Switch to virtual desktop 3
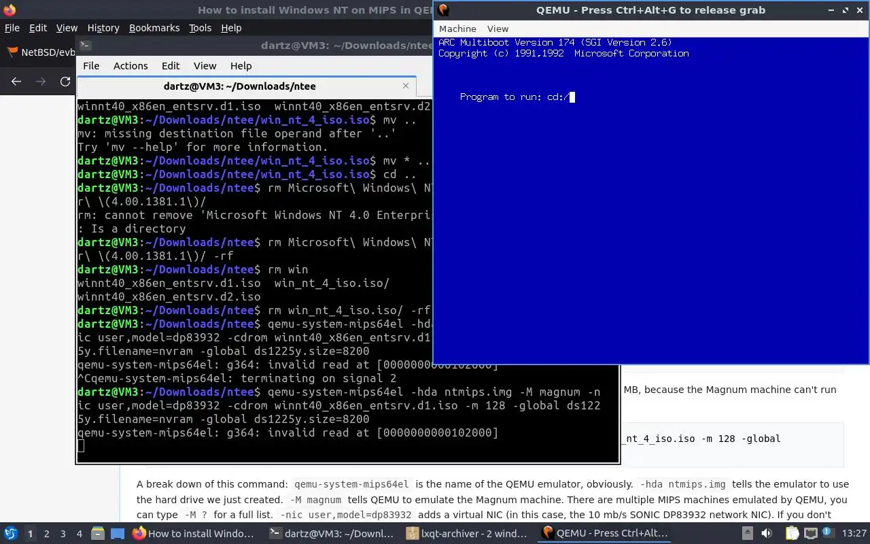 (x=63, y=534)
